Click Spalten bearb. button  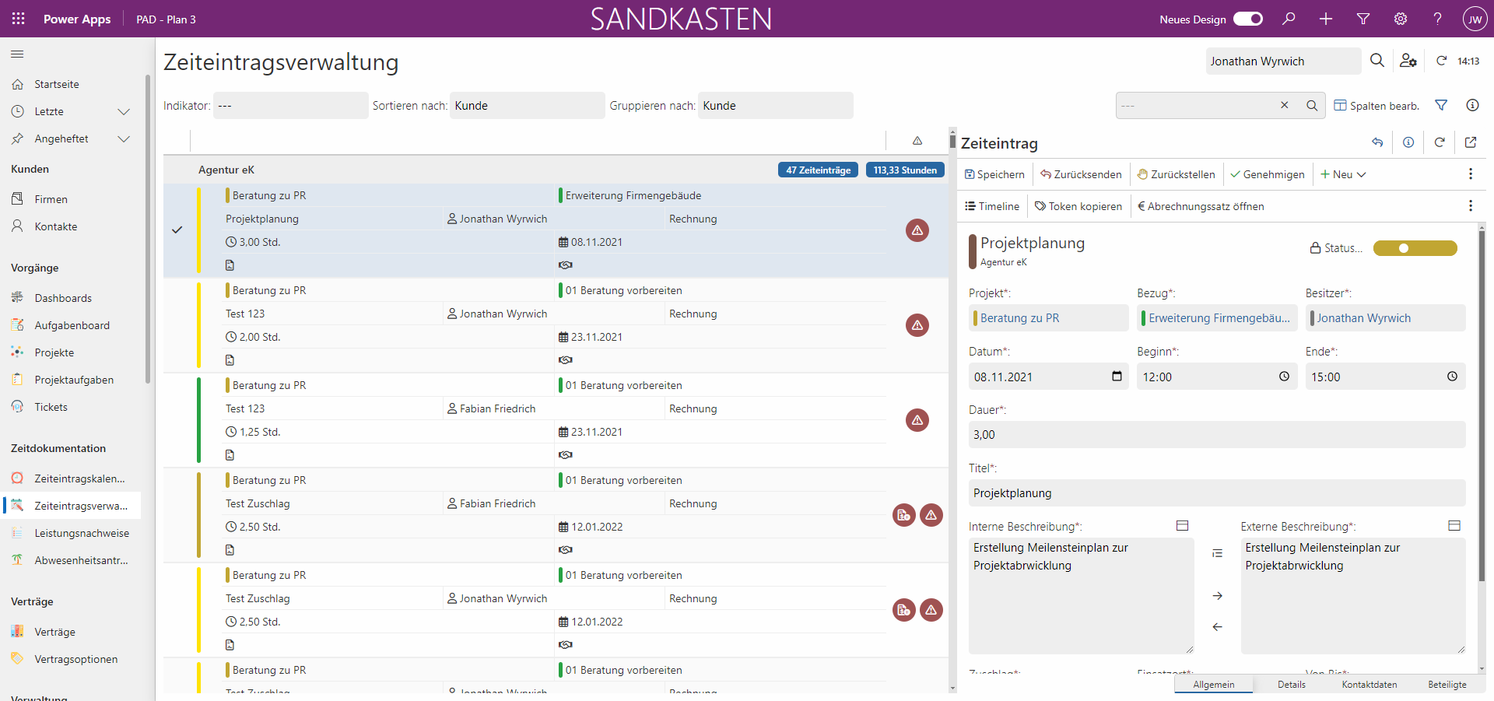pos(1377,106)
